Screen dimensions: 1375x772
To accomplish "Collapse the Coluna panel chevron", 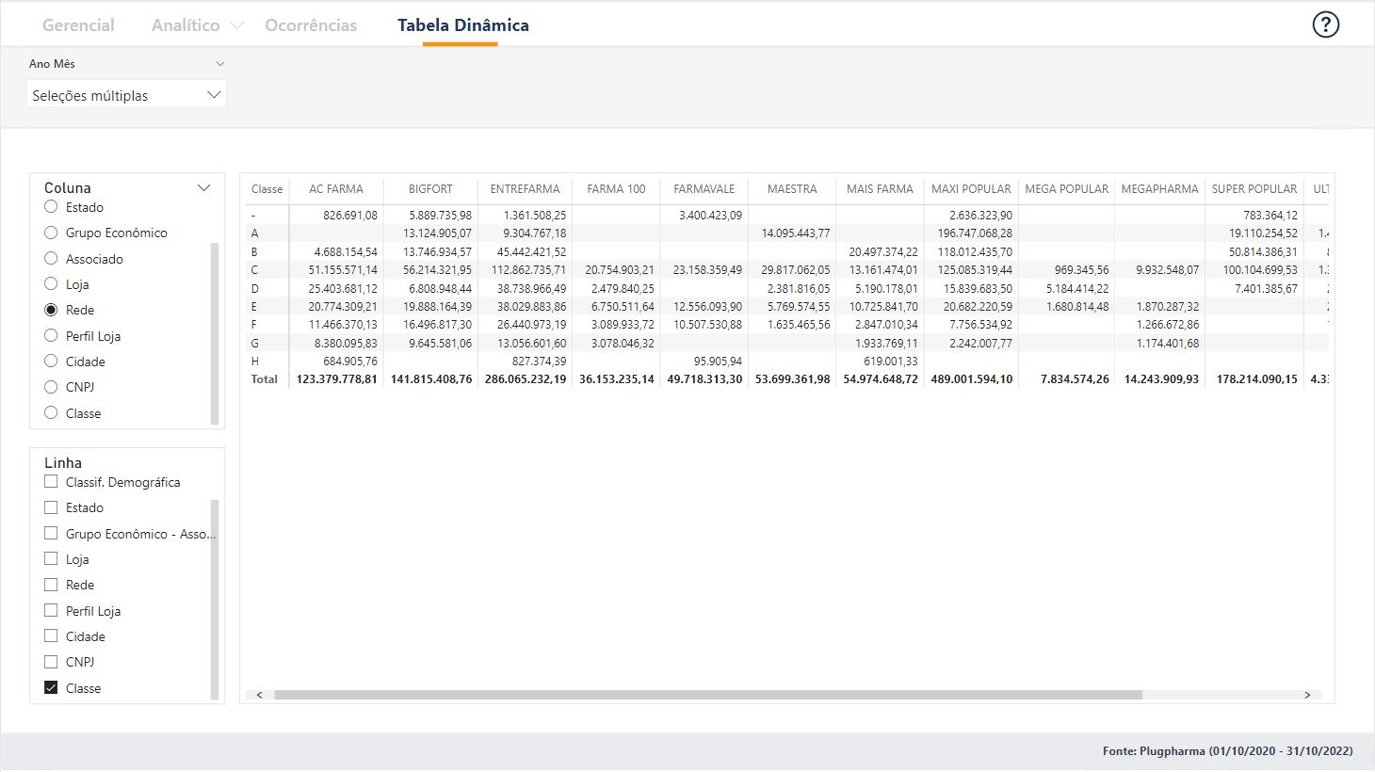I will [x=203, y=188].
